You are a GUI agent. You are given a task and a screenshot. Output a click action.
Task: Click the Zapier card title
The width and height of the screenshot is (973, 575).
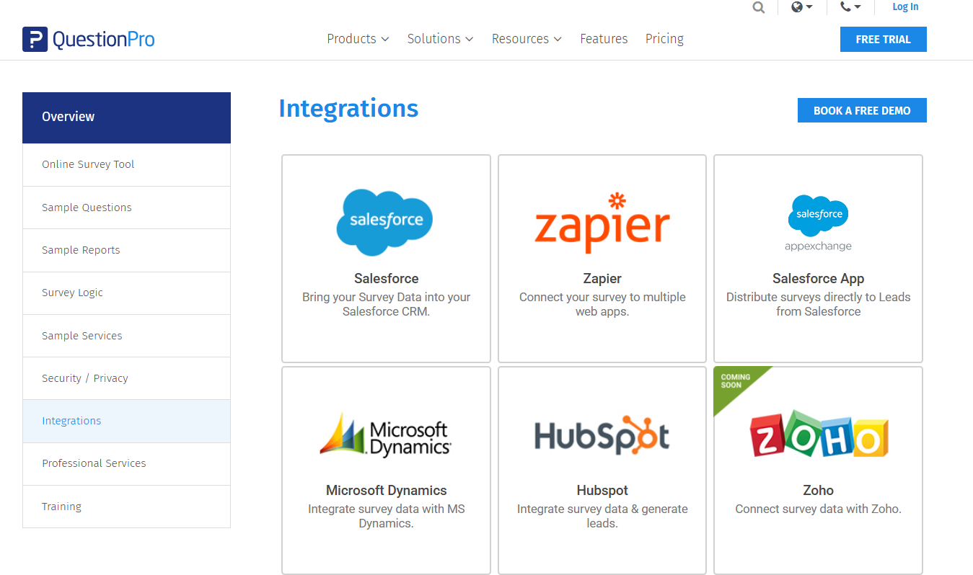click(x=602, y=278)
